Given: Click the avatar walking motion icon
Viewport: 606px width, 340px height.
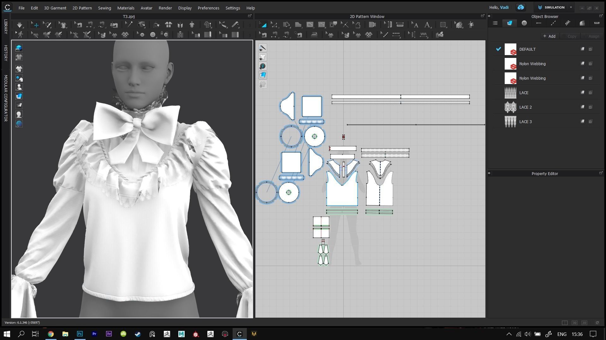Looking at the screenshot, I should 20,35.
